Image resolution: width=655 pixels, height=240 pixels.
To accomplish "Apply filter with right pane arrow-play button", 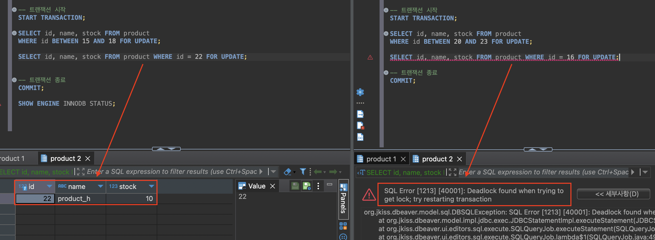I will tap(633, 172).
